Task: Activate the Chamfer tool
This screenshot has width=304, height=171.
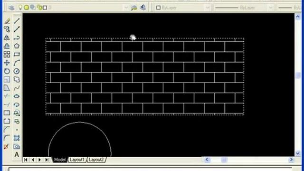Action: click(7, 130)
